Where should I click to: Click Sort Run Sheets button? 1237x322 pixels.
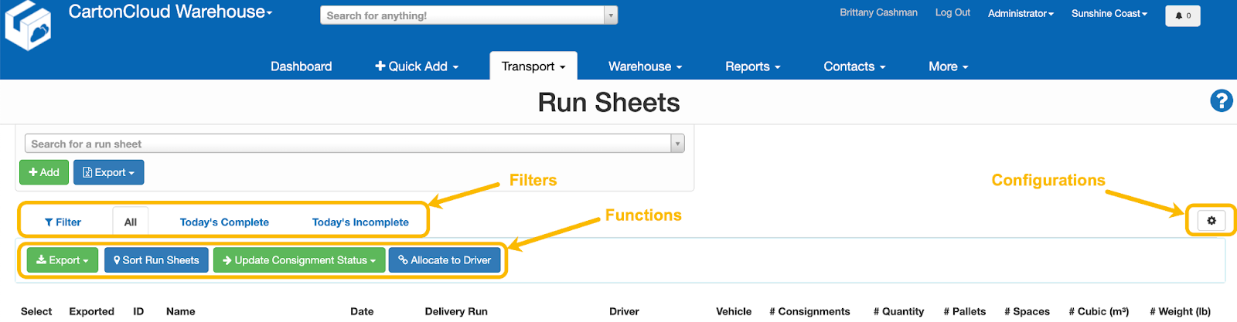click(x=156, y=260)
